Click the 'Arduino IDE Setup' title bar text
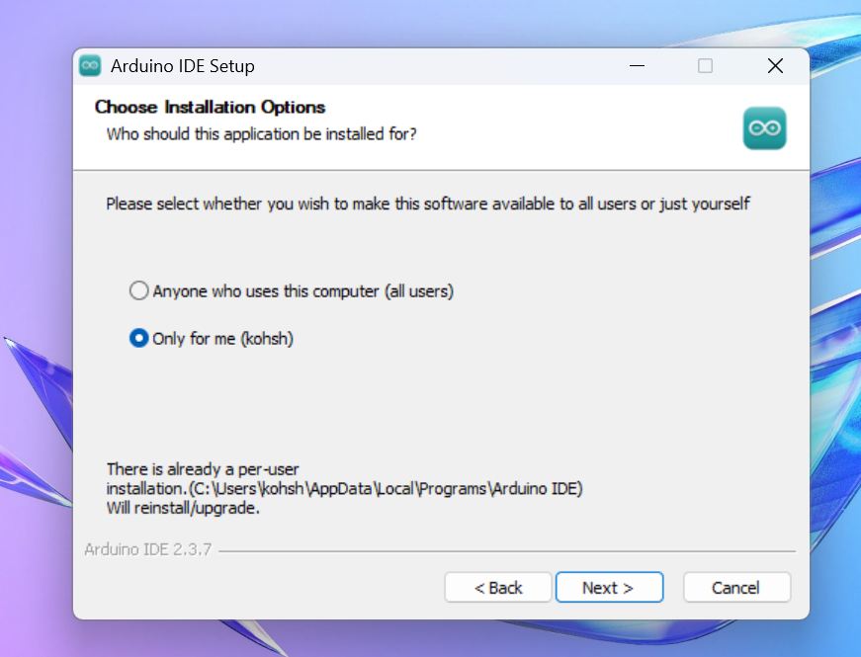The width and height of the screenshot is (861, 657). (183, 66)
